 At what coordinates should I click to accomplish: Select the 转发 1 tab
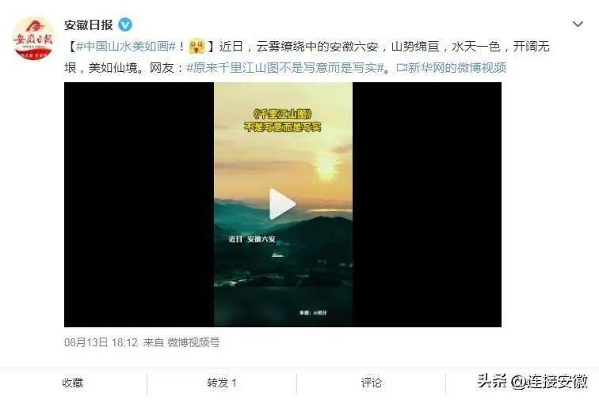[222, 383]
